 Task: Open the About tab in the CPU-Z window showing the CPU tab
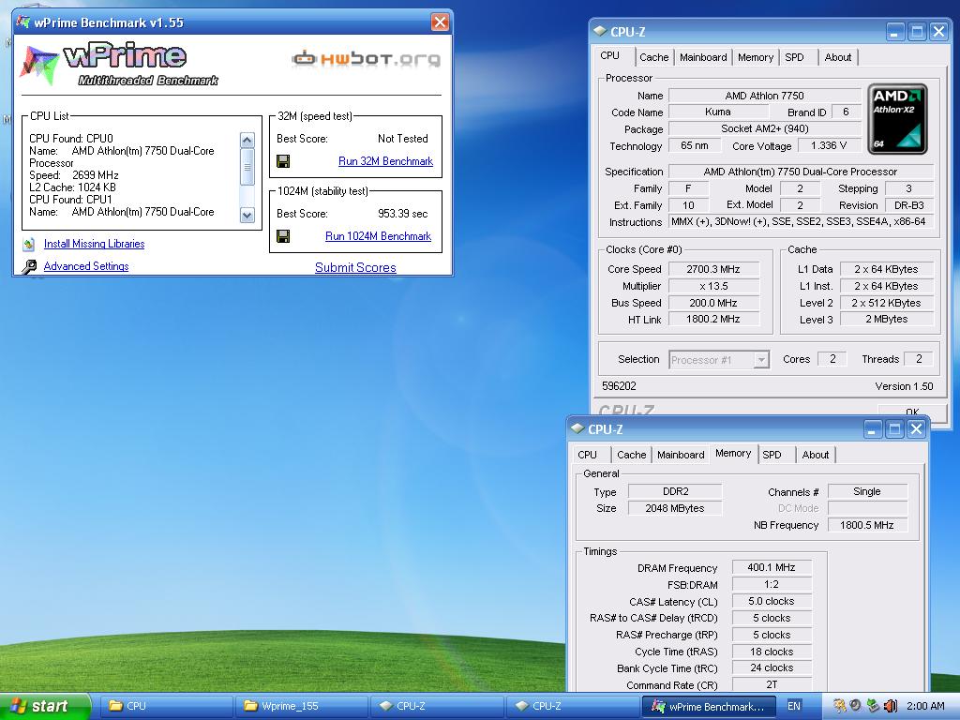tap(837, 57)
